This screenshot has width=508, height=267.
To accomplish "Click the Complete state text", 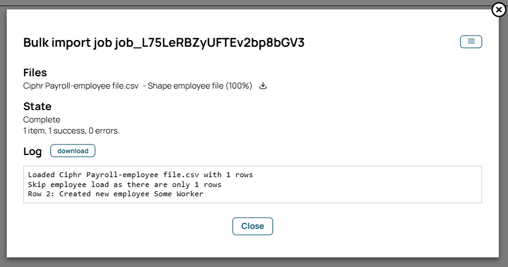I will [x=42, y=119].
